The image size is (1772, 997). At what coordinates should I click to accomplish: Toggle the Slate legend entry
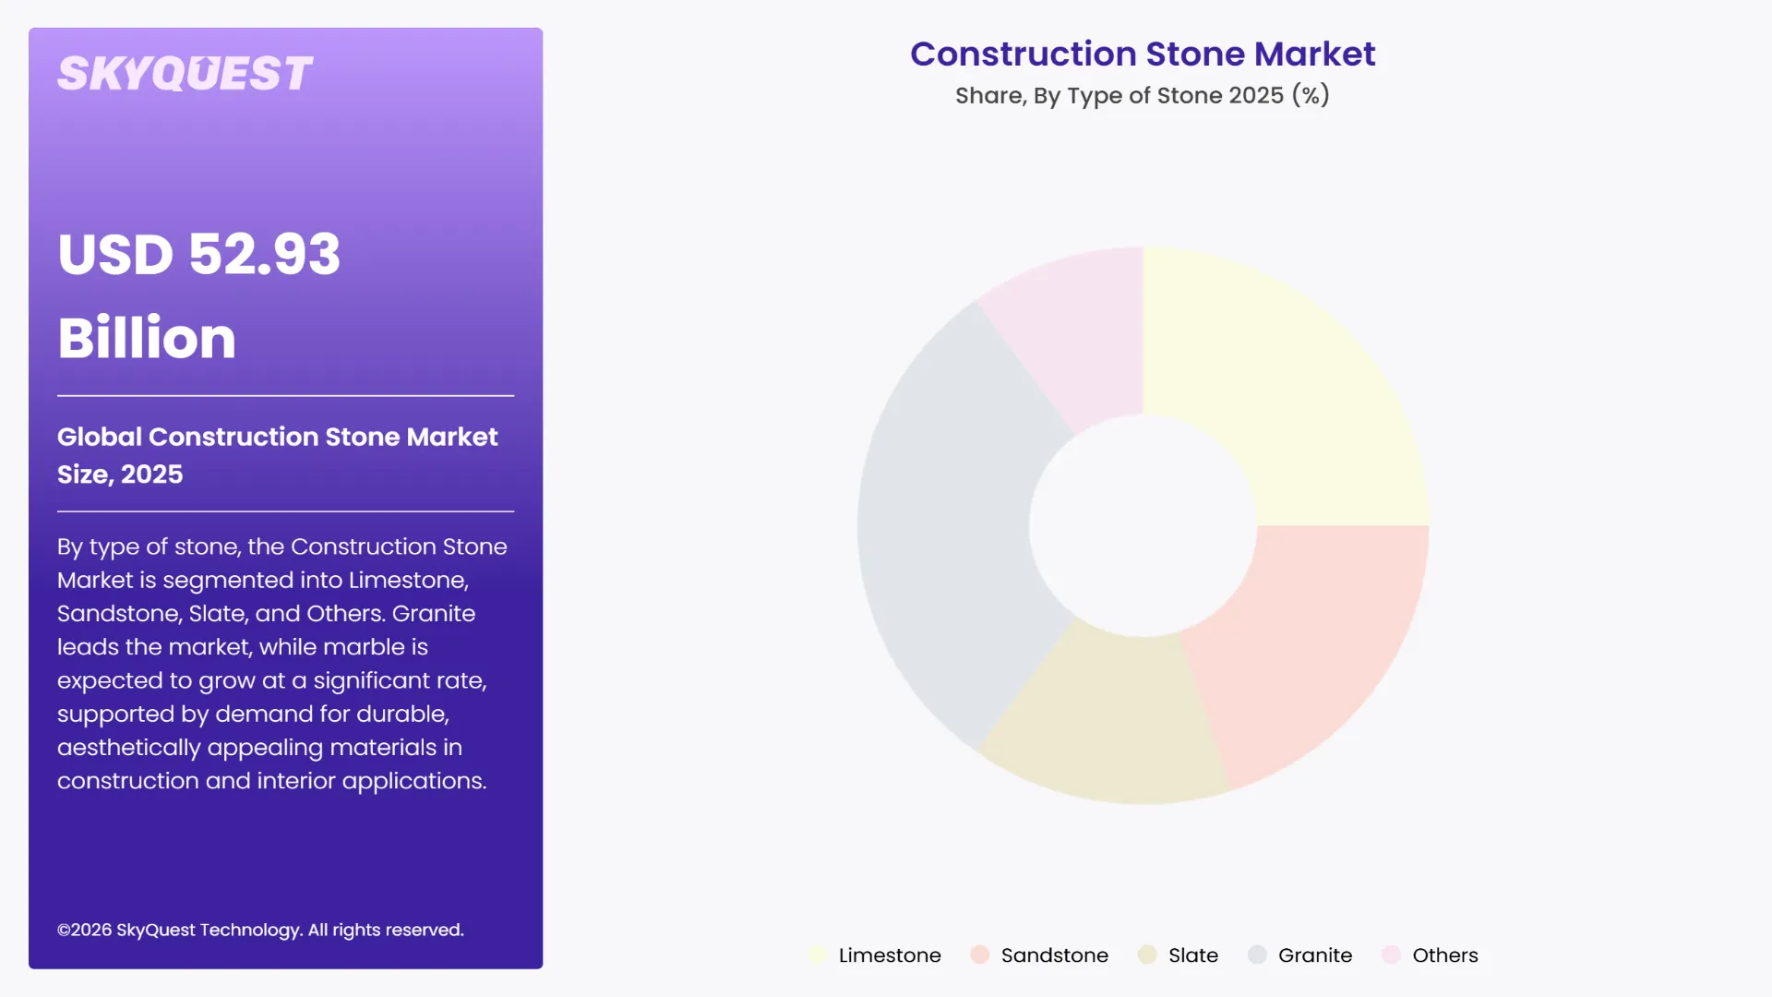[x=1178, y=955]
